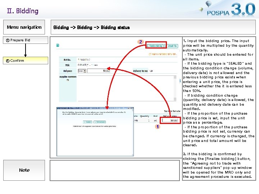
Task: Open the USD currency dropdown
Action: 82,71
